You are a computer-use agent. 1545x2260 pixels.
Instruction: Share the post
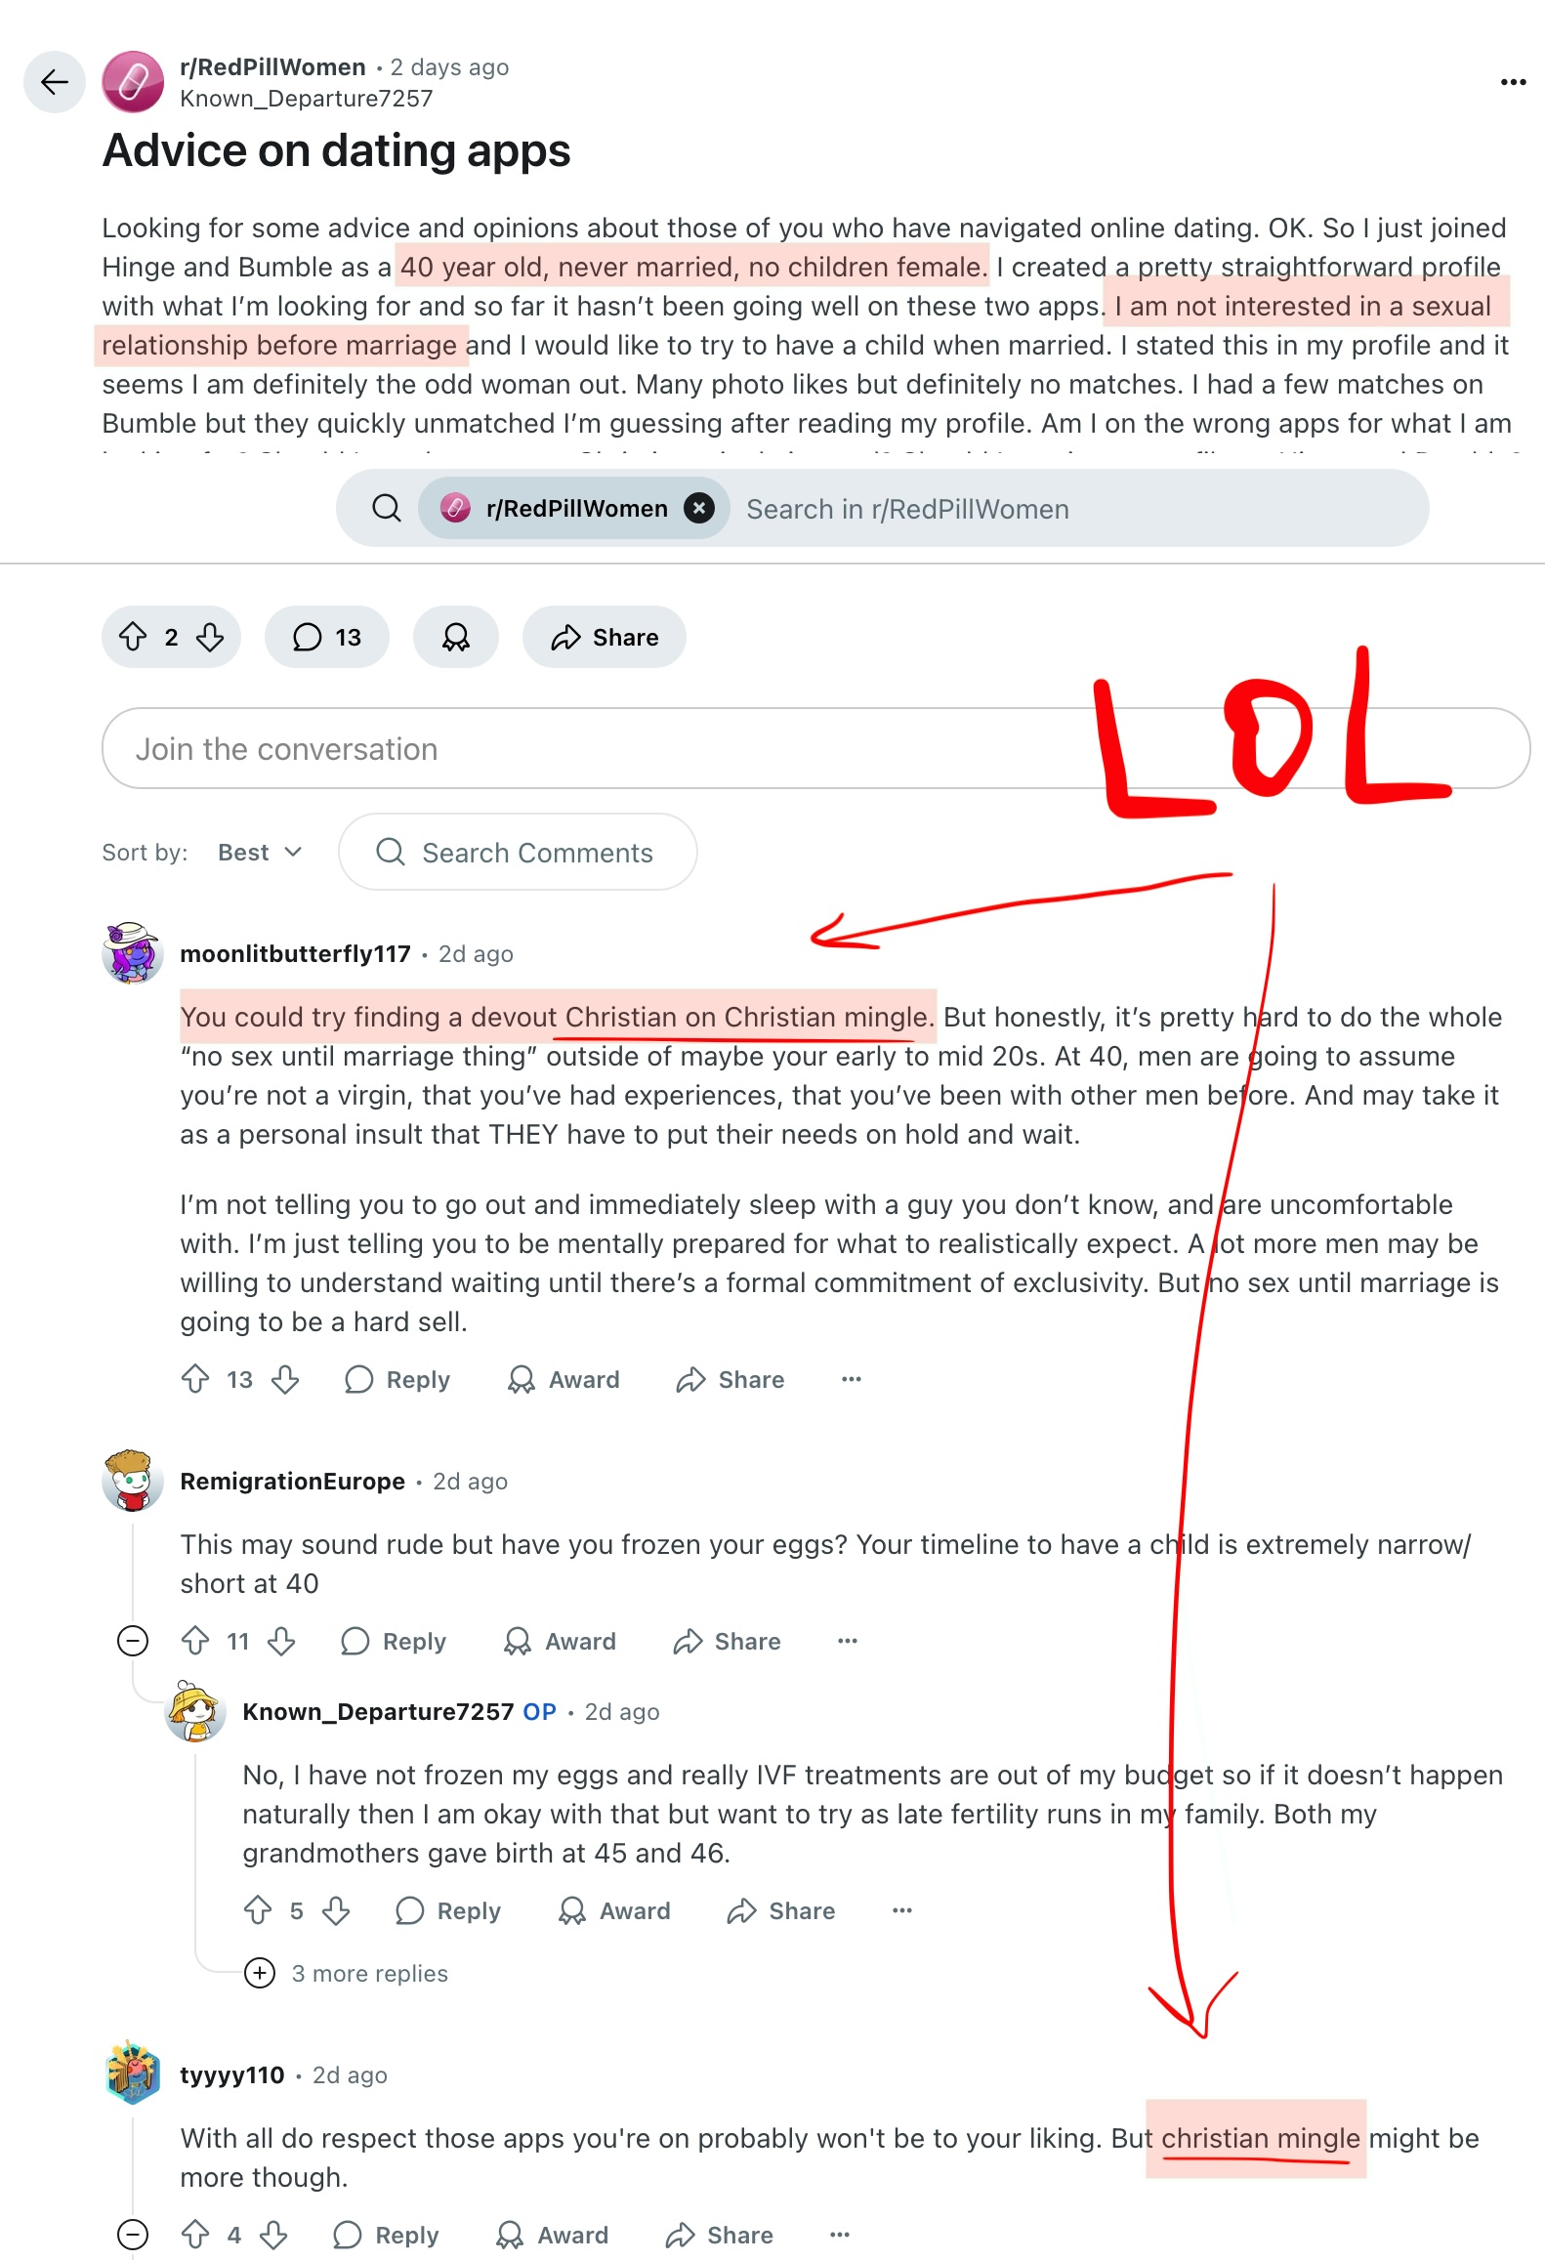pos(605,637)
